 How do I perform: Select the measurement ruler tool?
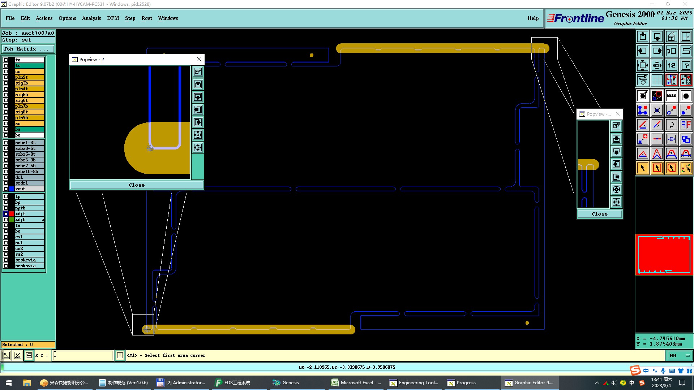coord(671,96)
